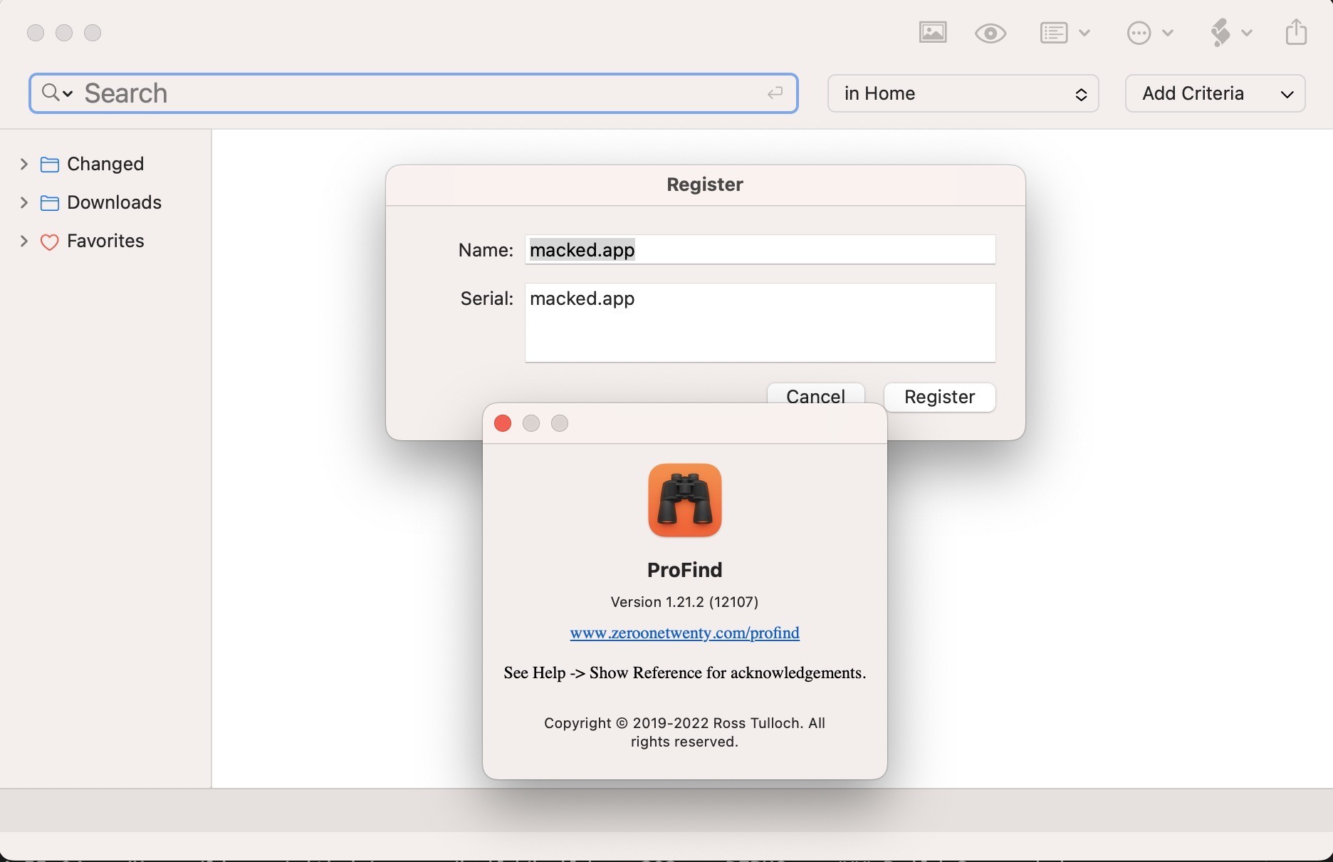Close the About ProFind window
This screenshot has width=1333, height=862.
[503, 423]
